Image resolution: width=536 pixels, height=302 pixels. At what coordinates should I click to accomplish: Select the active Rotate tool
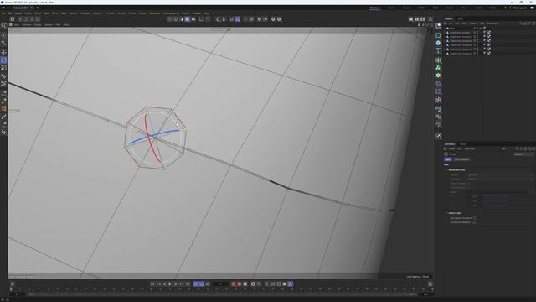tap(3, 60)
